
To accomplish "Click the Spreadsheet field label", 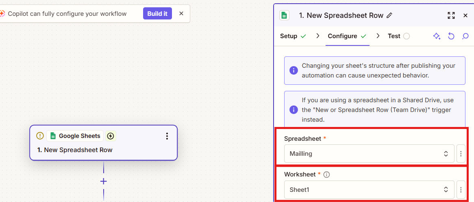I will point(303,138).
